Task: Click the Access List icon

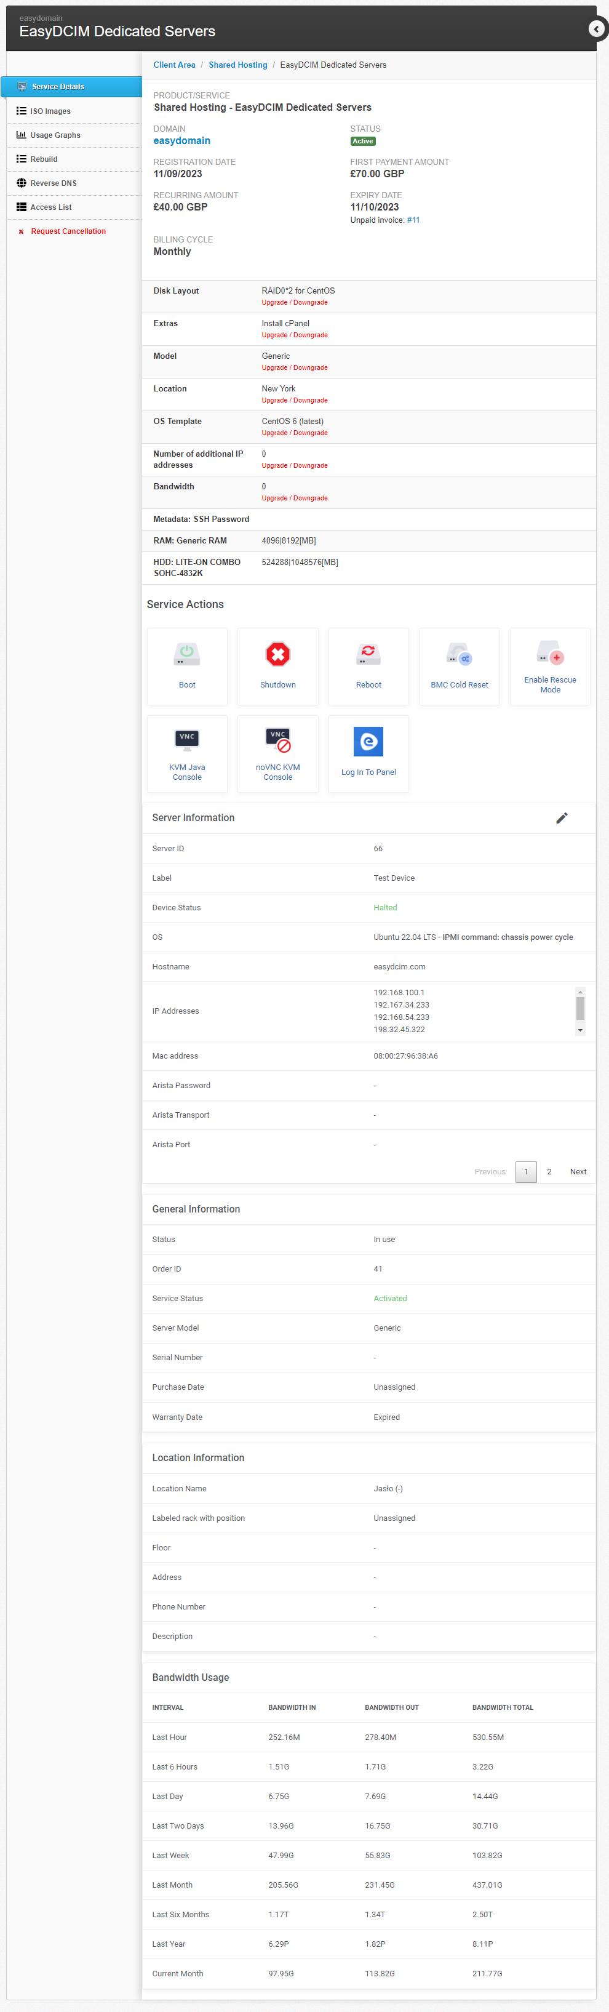Action: [21, 207]
